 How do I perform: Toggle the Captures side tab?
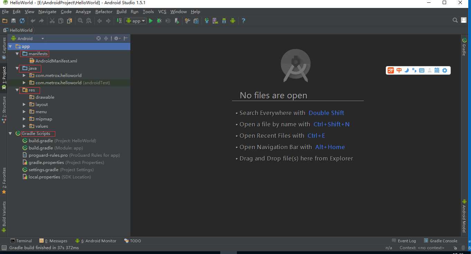tap(4, 48)
